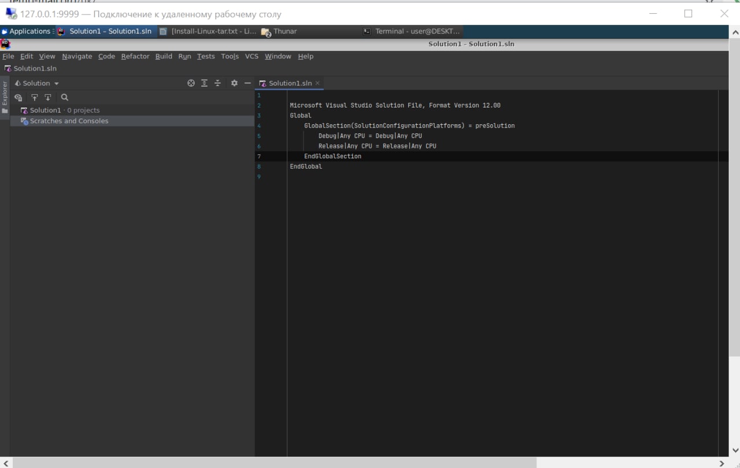Viewport: 740px width, 468px height.
Task: Open the Window menu
Action: (278, 56)
